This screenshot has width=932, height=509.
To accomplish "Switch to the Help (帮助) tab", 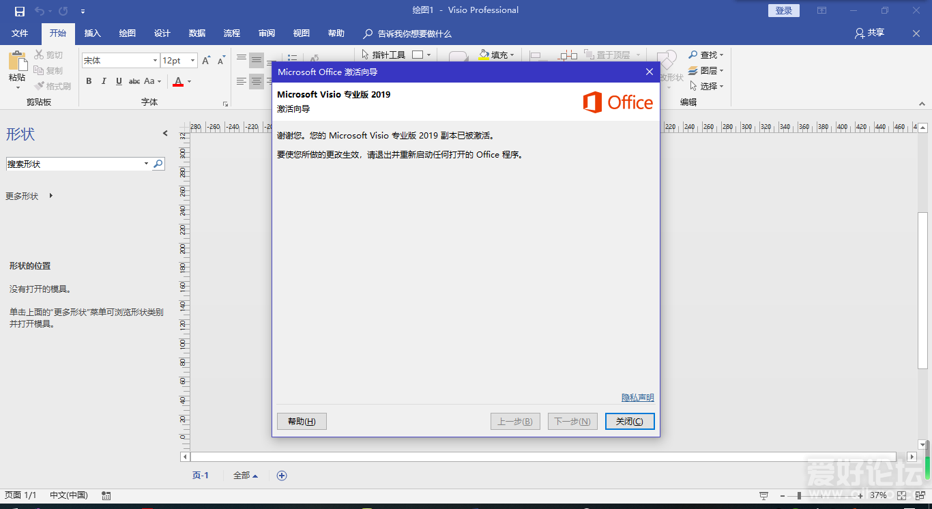I will point(336,33).
